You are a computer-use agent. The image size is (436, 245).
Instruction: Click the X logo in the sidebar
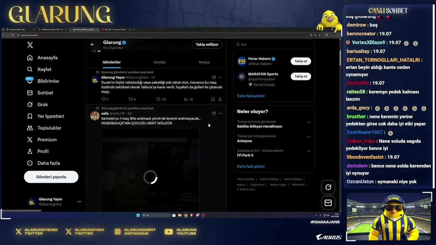tap(30, 45)
